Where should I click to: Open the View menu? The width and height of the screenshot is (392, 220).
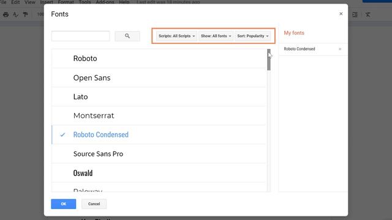pyautogui.click(x=30, y=2)
